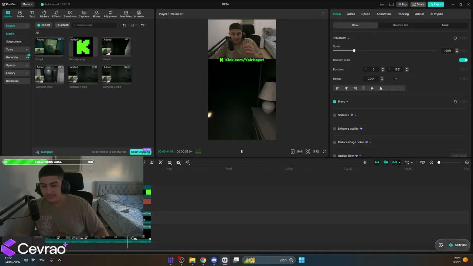Pause the video playback
The height and width of the screenshot is (266, 473).
pyautogui.click(x=242, y=151)
